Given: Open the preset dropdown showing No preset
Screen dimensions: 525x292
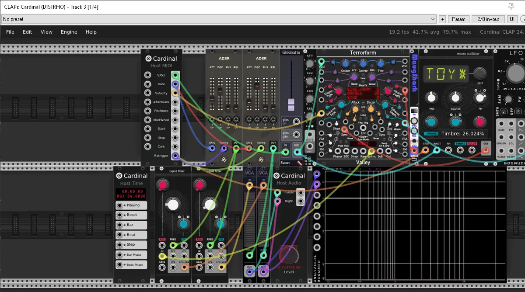Looking at the screenshot, I should click(x=219, y=19).
